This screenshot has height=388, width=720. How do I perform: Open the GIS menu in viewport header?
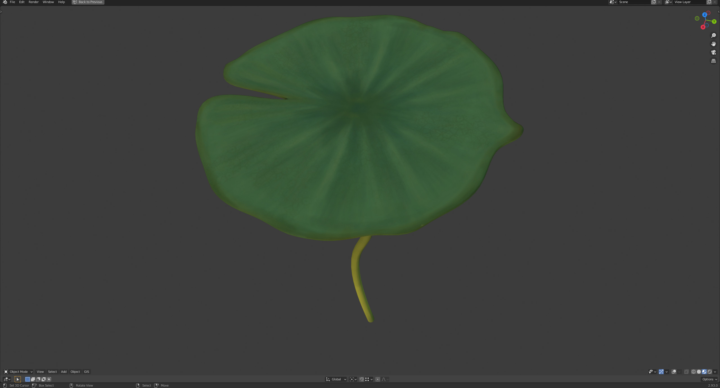click(87, 372)
